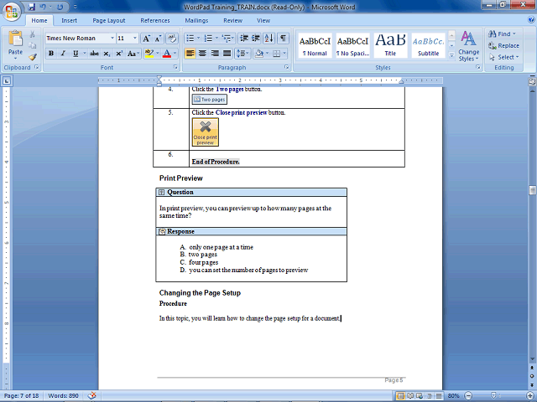Toggle Bold formatting
This screenshot has height=402, width=537.
51,54
